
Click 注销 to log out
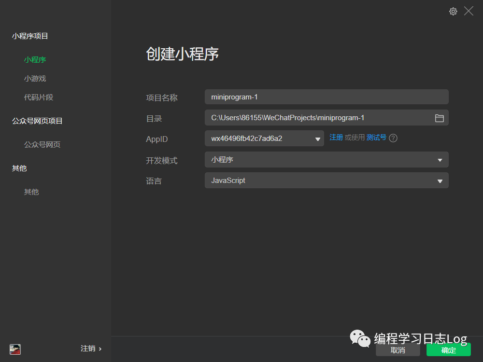(x=91, y=348)
